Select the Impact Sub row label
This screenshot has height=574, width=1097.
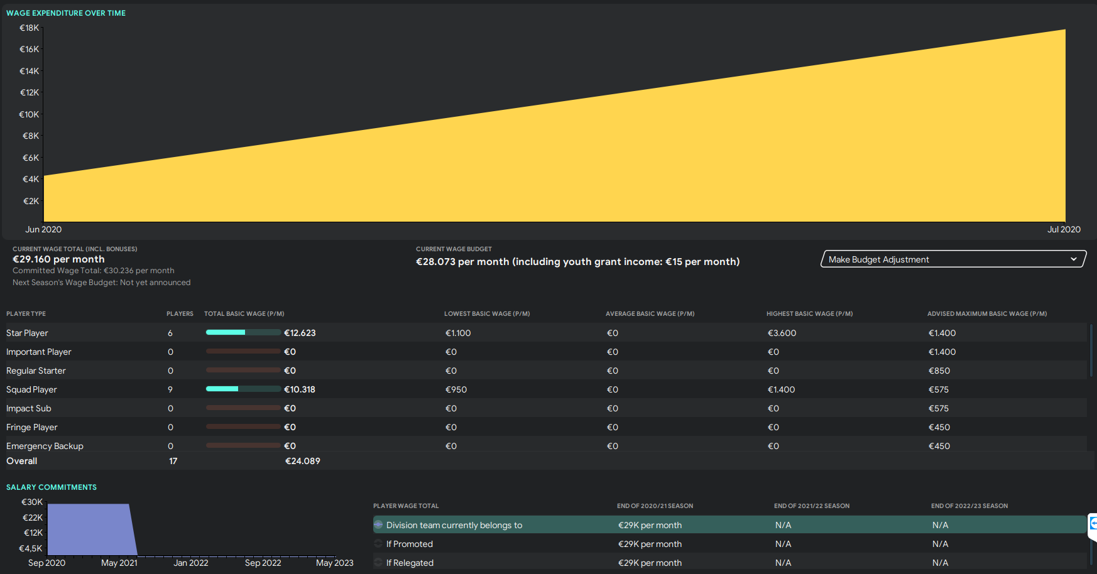[x=29, y=408]
